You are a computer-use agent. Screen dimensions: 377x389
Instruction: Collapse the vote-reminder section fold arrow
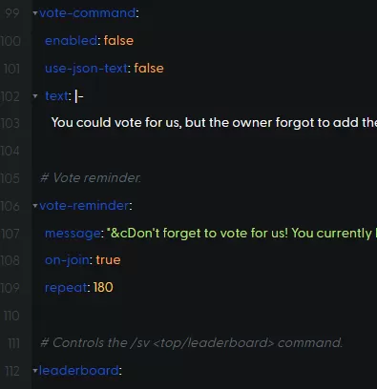35,206
